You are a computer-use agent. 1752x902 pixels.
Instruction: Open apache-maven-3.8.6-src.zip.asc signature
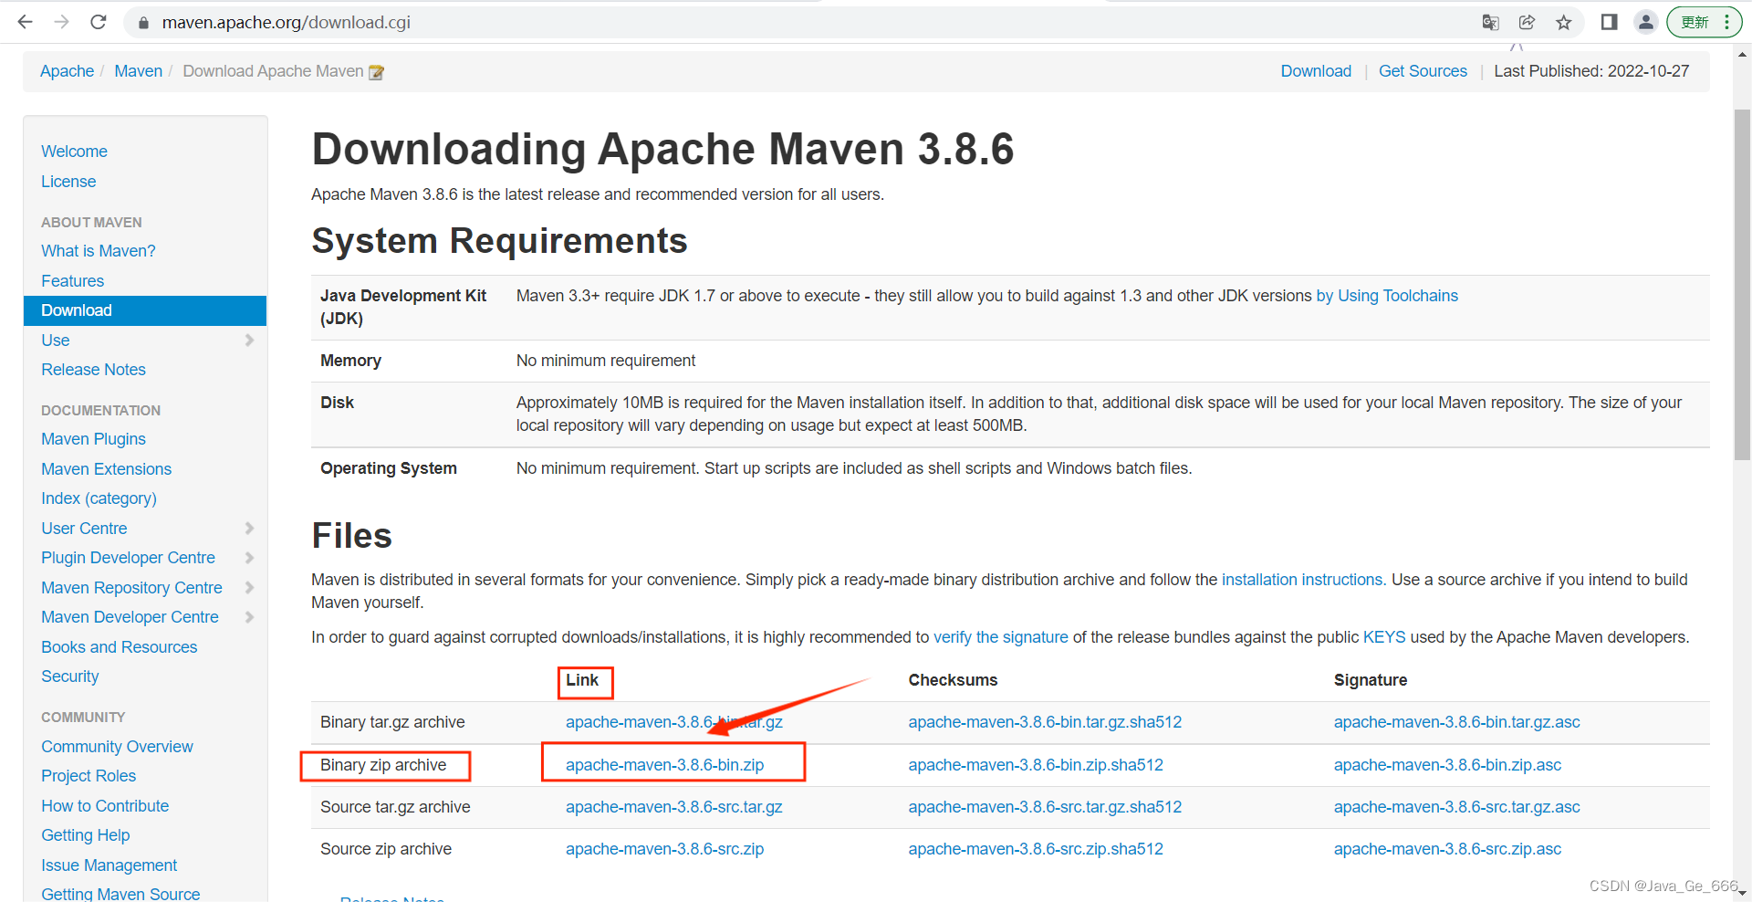pos(1447,849)
